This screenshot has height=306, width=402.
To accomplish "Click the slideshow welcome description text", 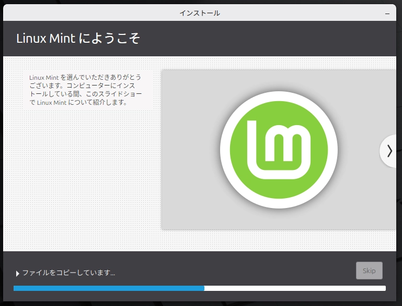I will [85, 89].
